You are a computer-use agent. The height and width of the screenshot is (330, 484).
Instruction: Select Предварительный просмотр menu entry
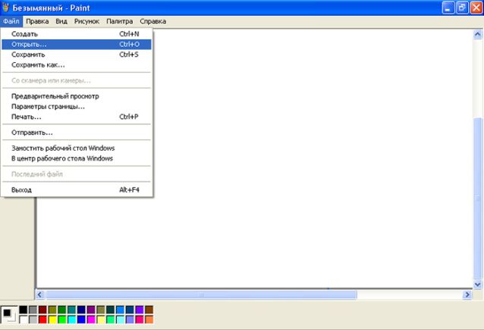77,96
